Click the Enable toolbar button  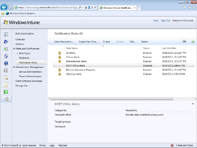point(107,42)
